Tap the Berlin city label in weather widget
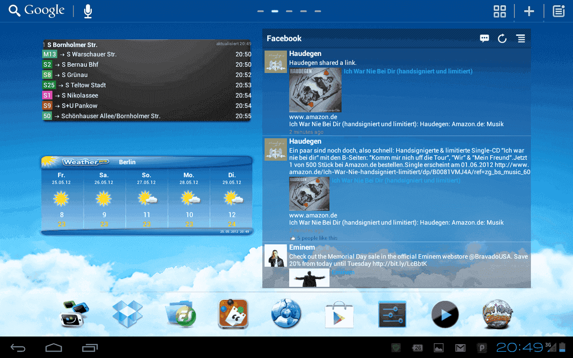This screenshot has width=573, height=358. 127,162
